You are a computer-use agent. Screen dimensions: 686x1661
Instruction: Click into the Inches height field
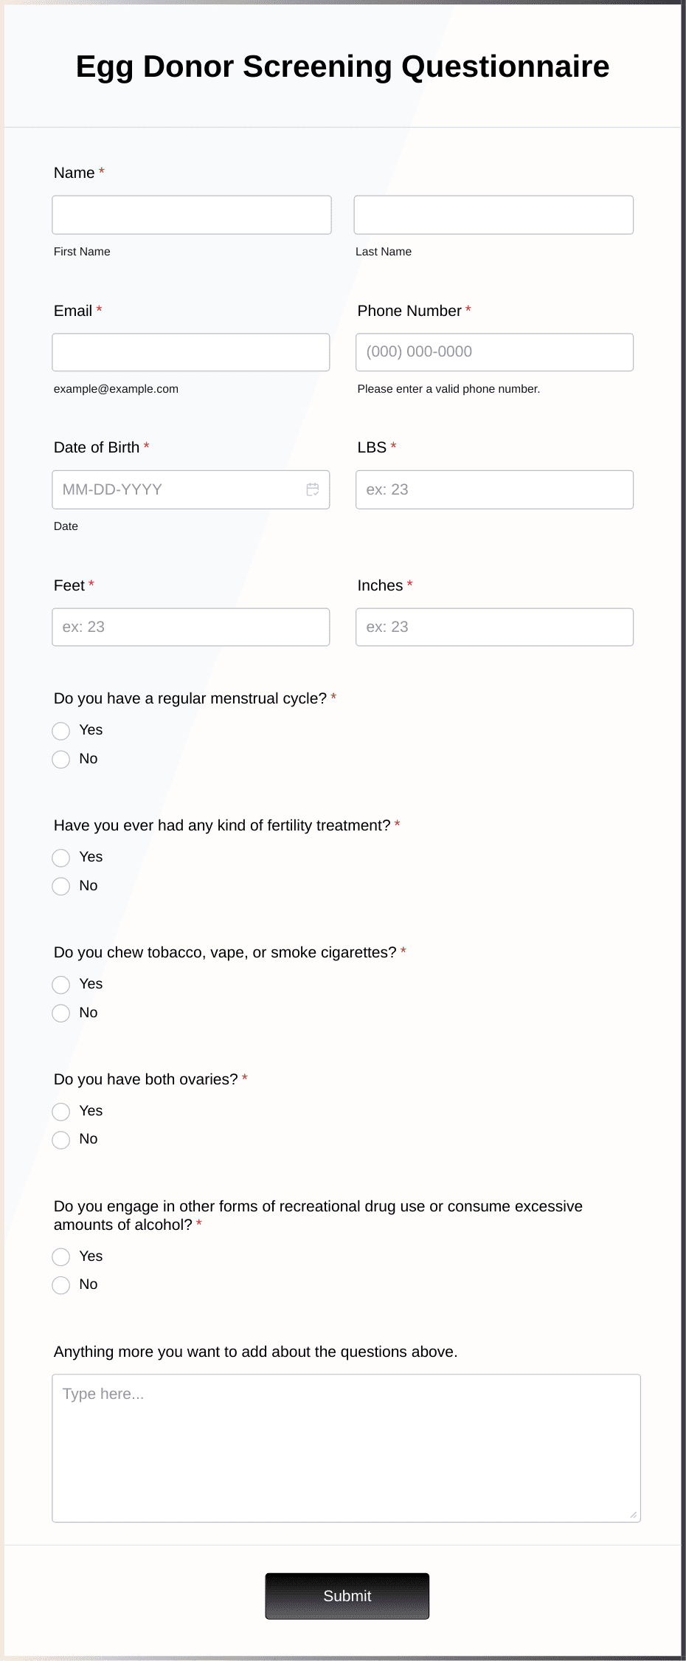click(493, 626)
